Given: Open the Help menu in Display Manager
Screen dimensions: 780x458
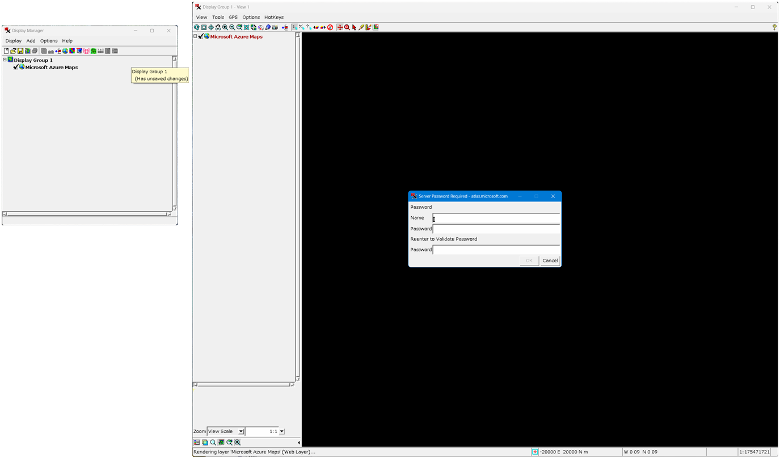Looking at the screenshot, I should point(68,41).
